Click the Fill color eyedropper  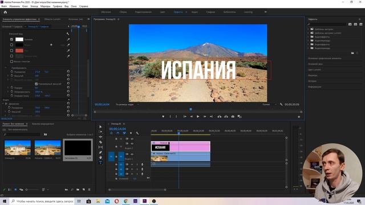pyautogui.click(x=68, y=39)
